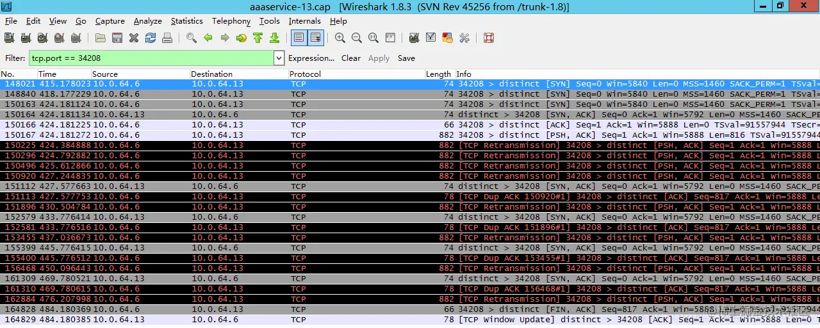The image size is (820, 328).
Task: Click in the tcp.port == 34208 filter field
Action: point(151,58)
